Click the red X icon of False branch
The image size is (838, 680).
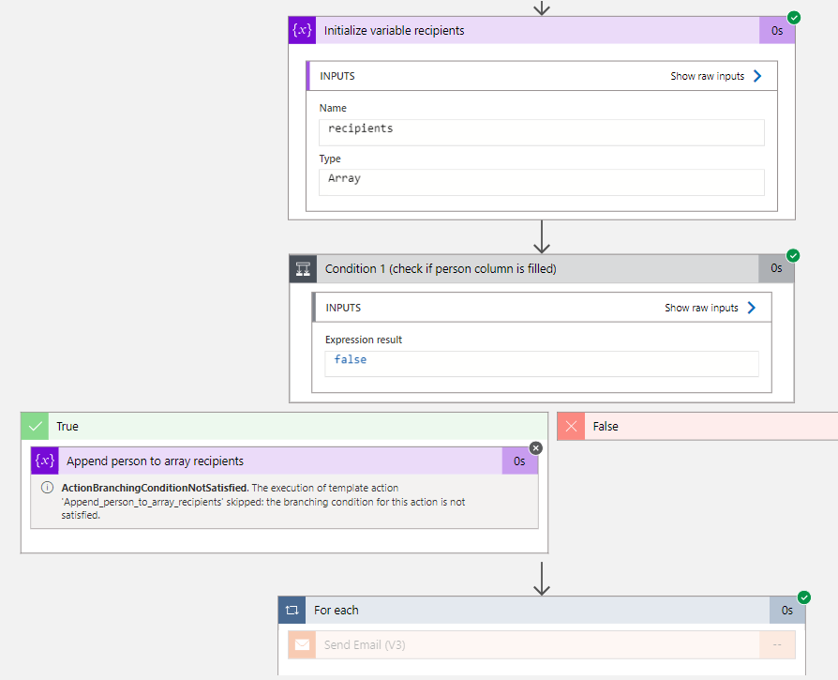[571, 426]
